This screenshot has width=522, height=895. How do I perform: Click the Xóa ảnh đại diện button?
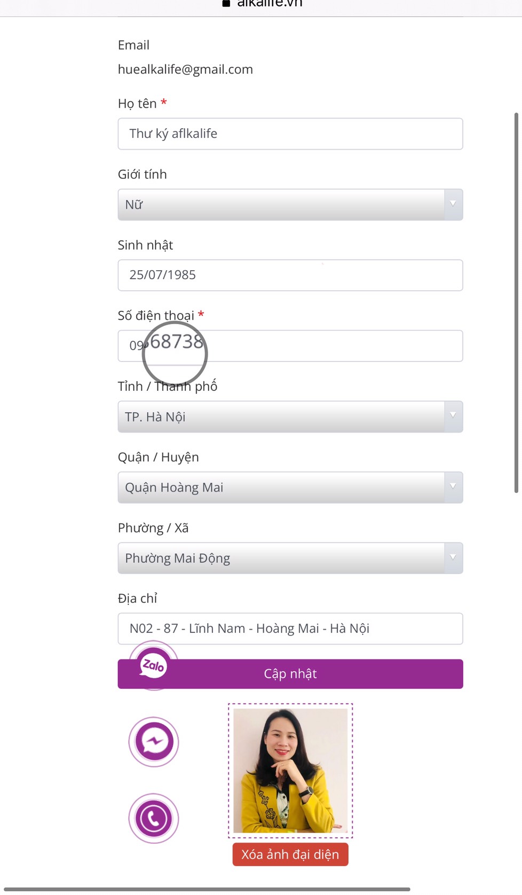[x=290, y=854]
